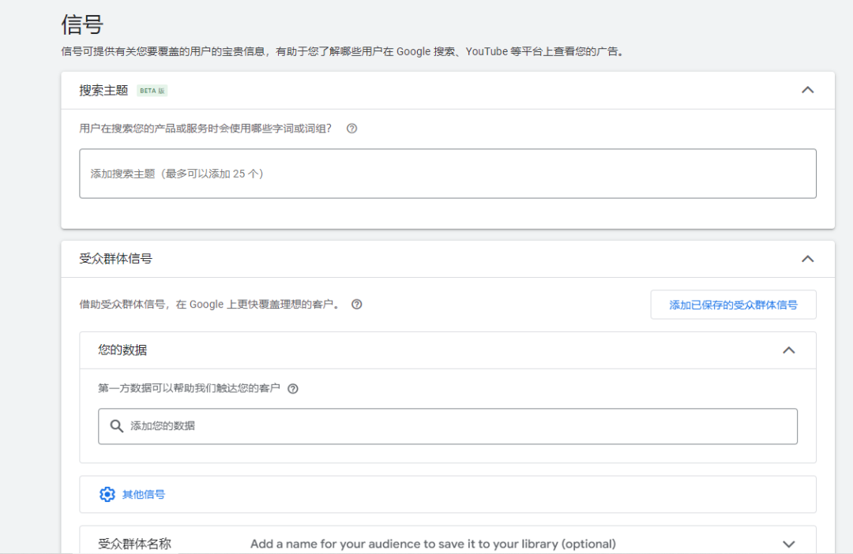This screenshot has width=853, height=554.
Task: Open help icon beside 第一方数据 text
Action: tap(293, 389)
